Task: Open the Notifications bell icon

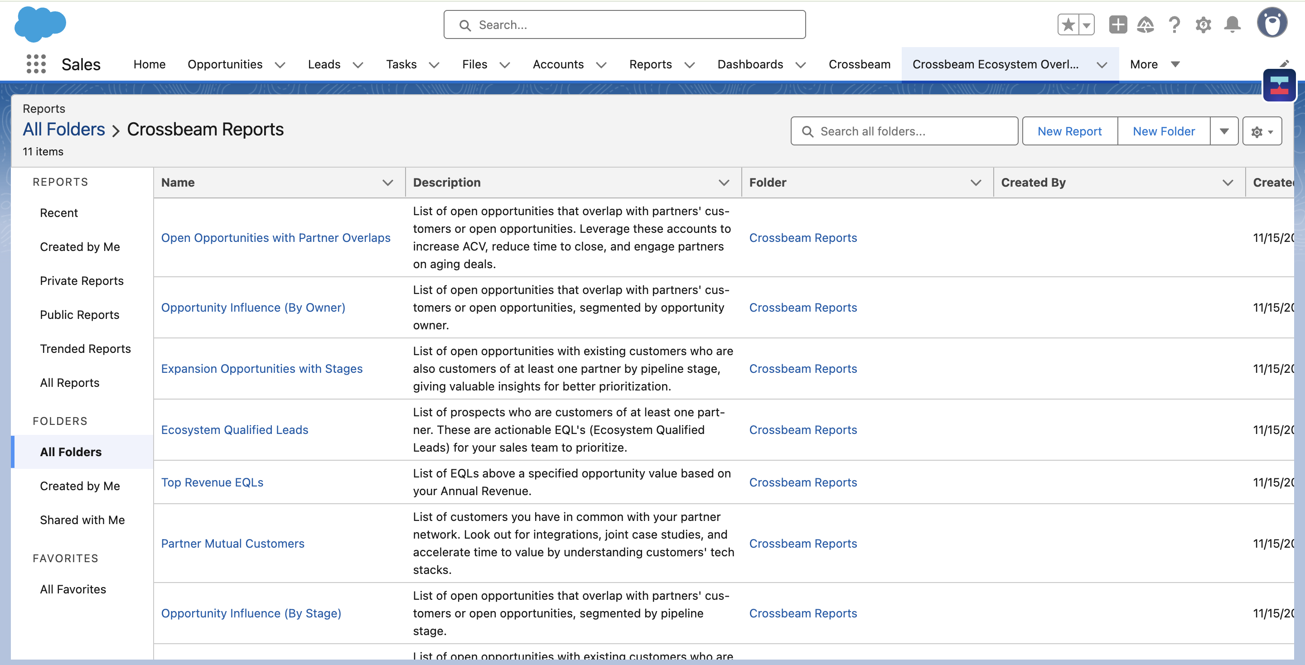Action: click(1232, 25)
